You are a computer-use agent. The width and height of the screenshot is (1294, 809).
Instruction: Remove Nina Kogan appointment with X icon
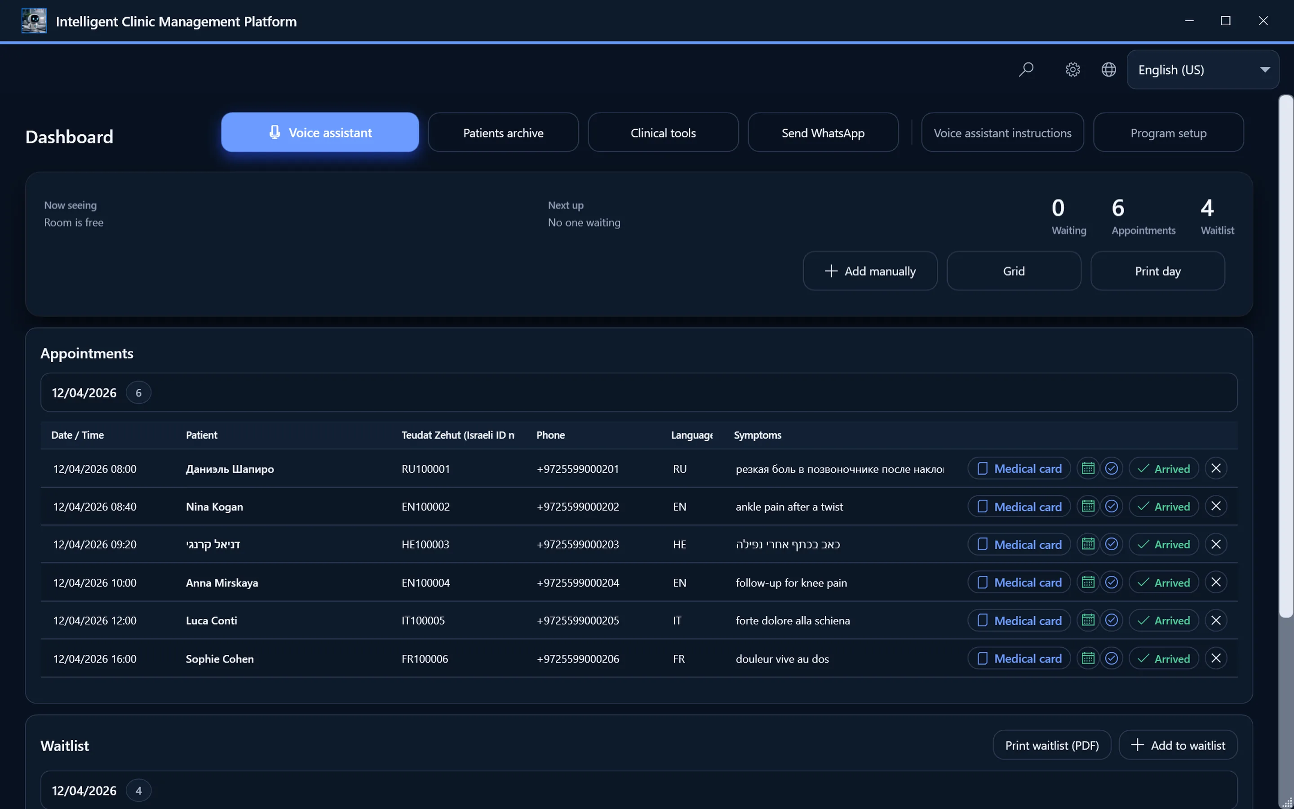(1215, 506)
